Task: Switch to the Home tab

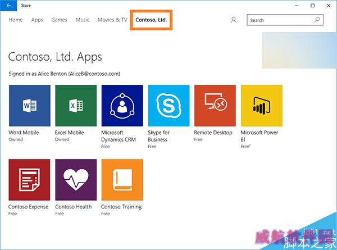Action: coord(16,20)
